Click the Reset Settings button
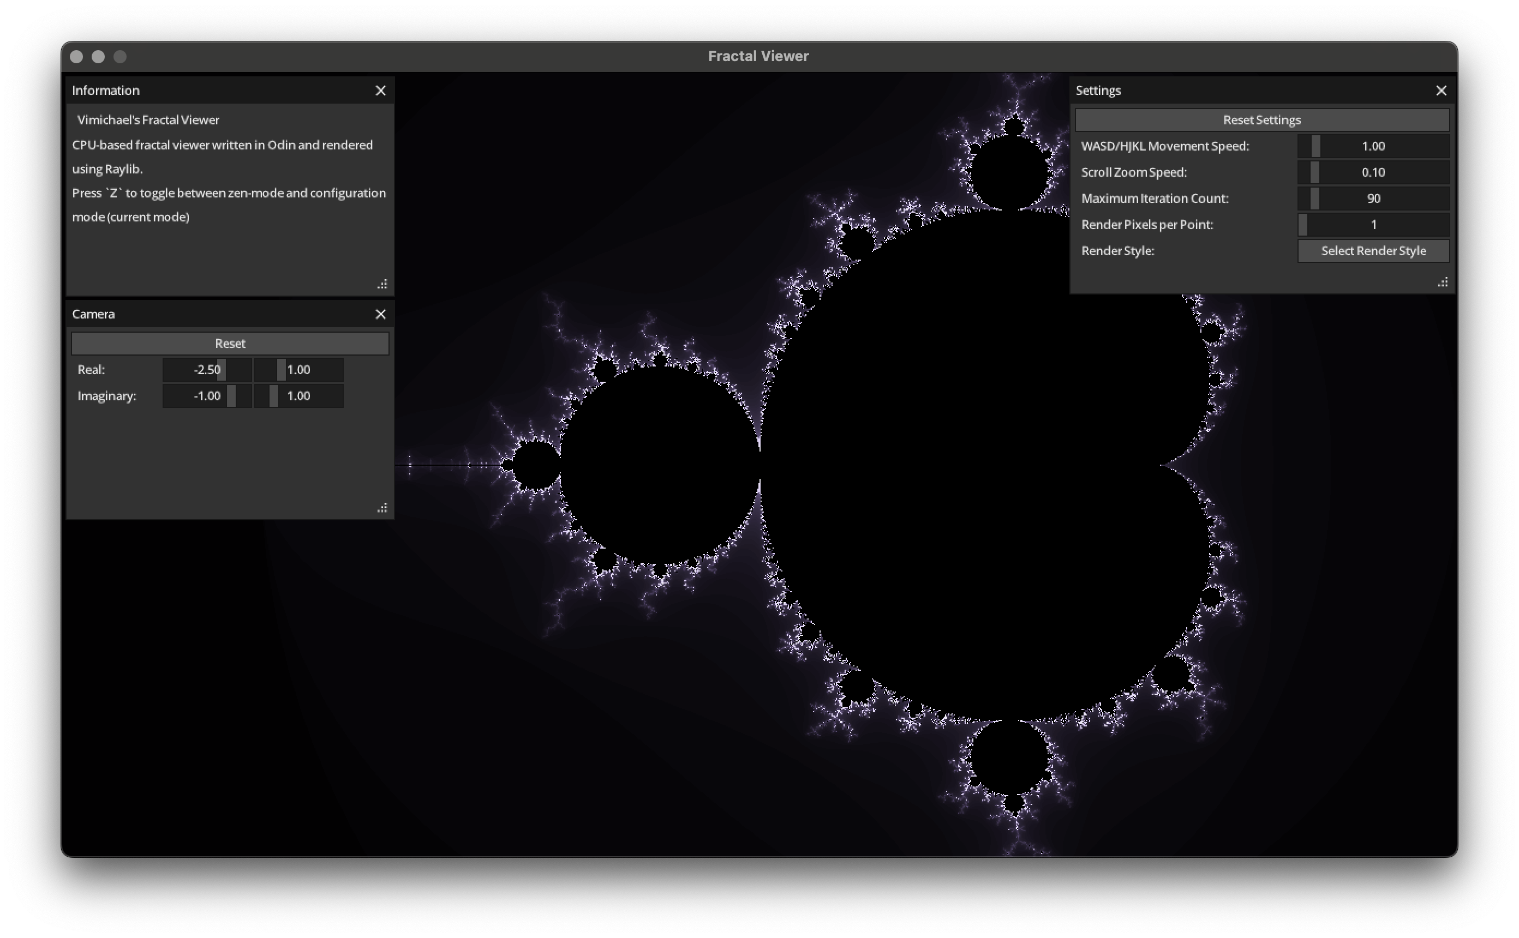This screenshot has height=938, width=1519. point(1261,120)
